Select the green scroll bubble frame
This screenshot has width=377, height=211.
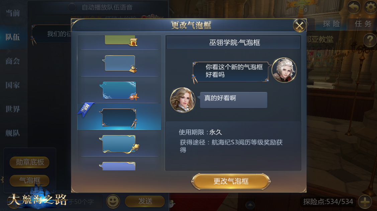point(120,41)
